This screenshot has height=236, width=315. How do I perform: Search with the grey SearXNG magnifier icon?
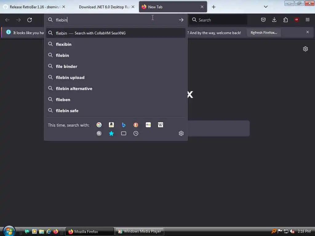pos(99,133)
